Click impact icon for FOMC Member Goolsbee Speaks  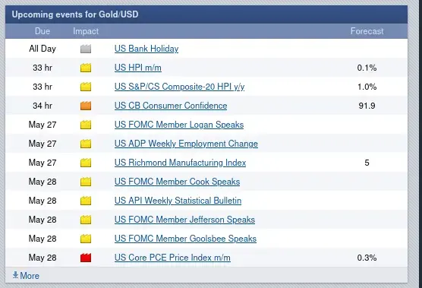86,239
